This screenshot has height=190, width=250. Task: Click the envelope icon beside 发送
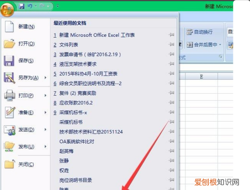click(x=10, y=130)
